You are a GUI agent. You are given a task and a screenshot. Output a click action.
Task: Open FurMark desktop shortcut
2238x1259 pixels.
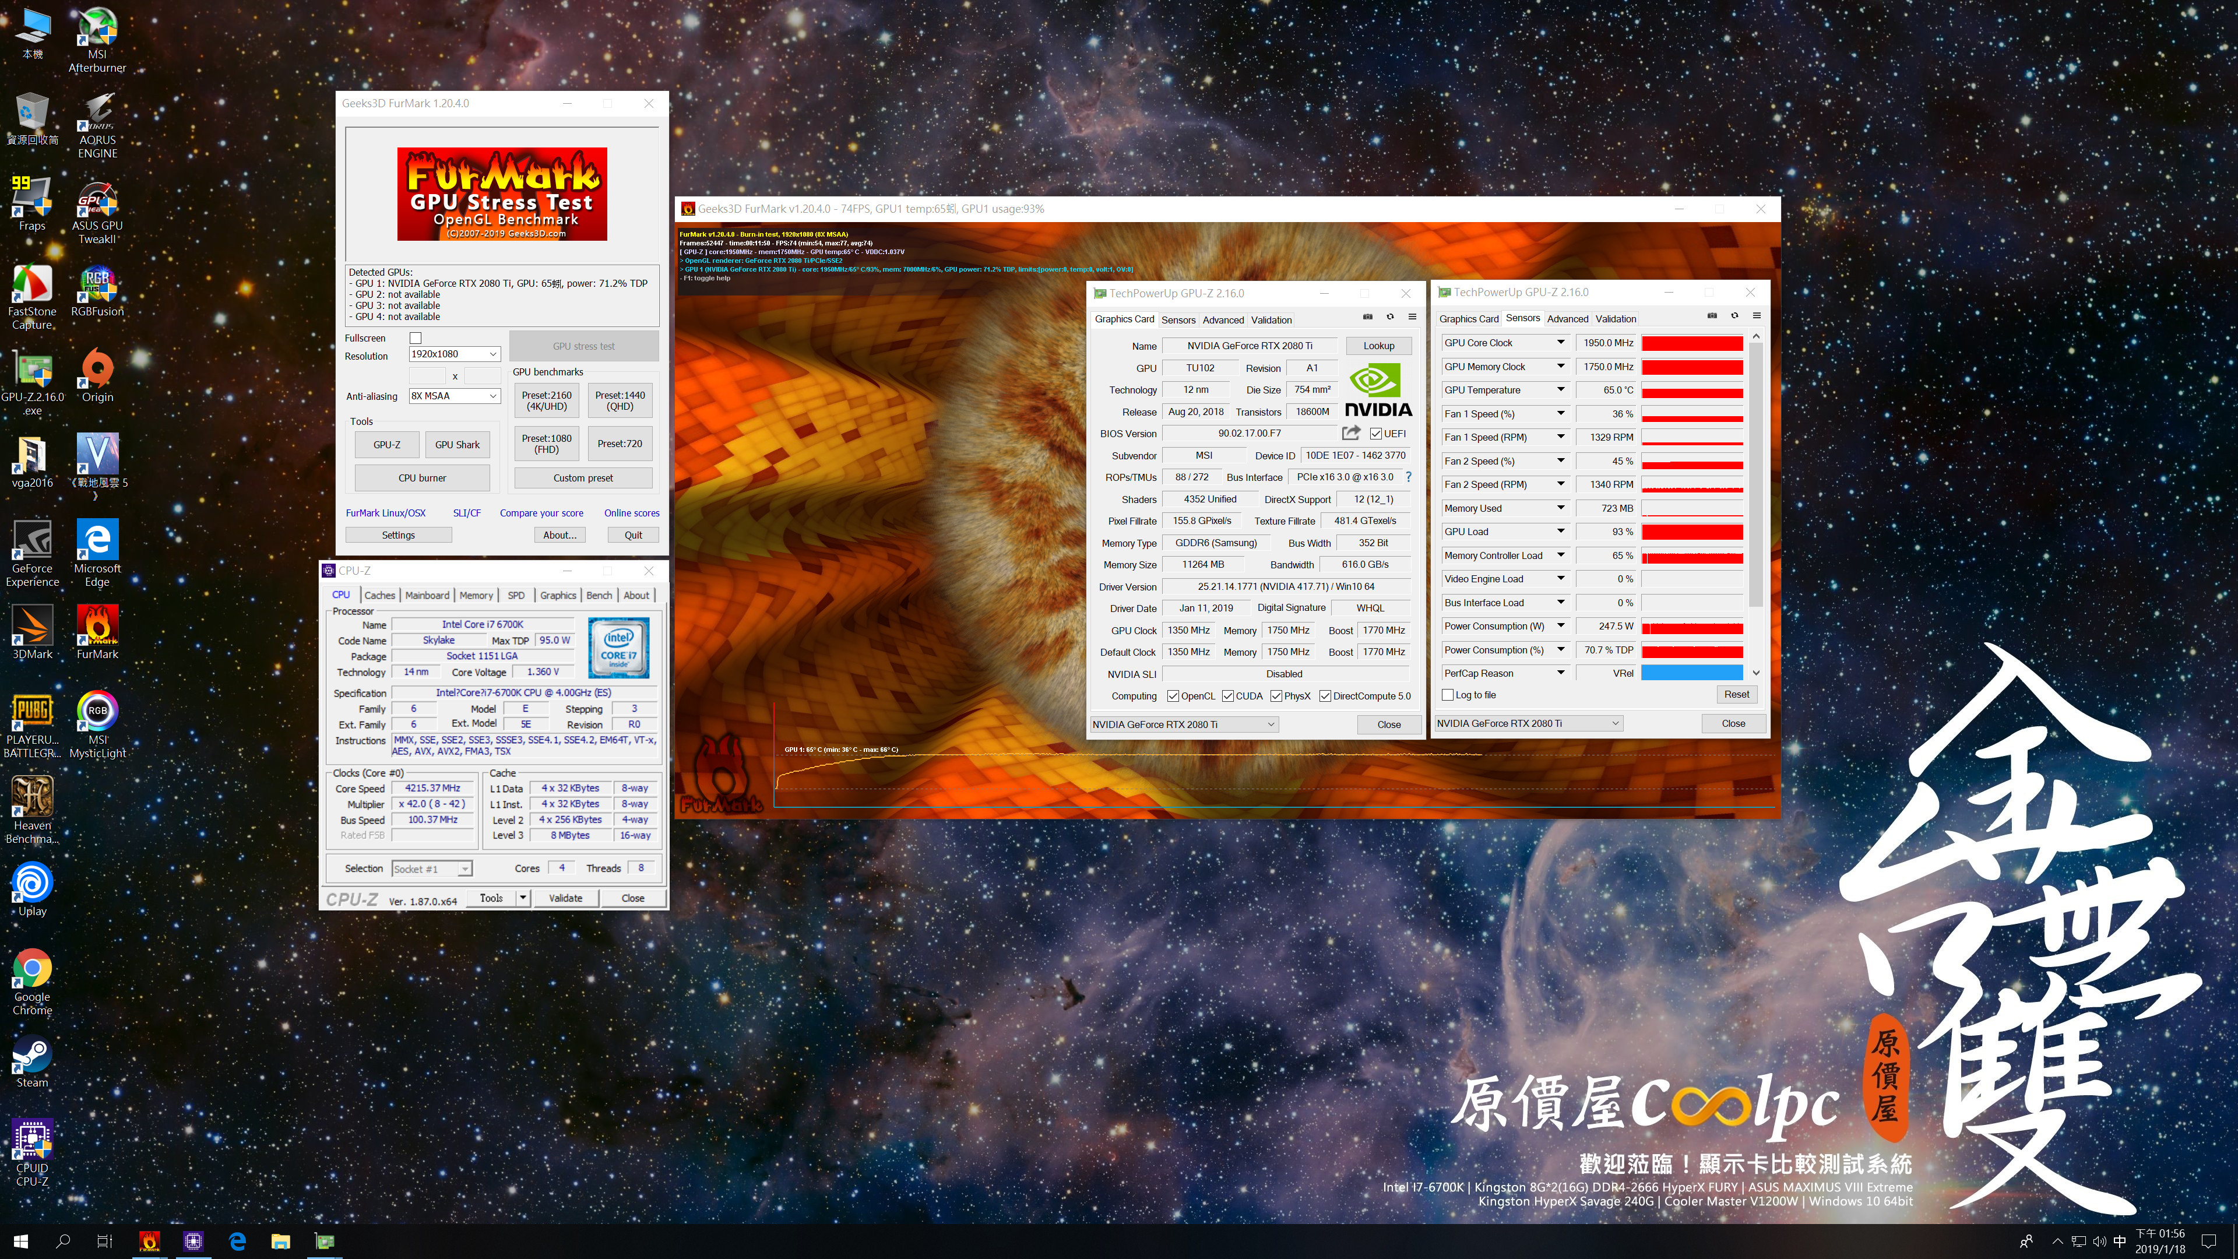tap(97, 634)
